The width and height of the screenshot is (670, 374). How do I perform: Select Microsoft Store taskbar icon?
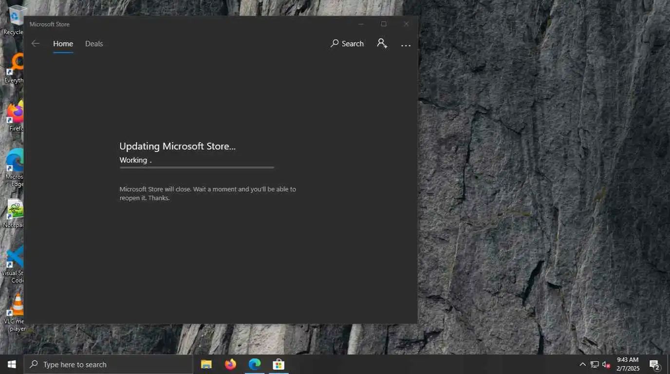click(x=278, y=364)
